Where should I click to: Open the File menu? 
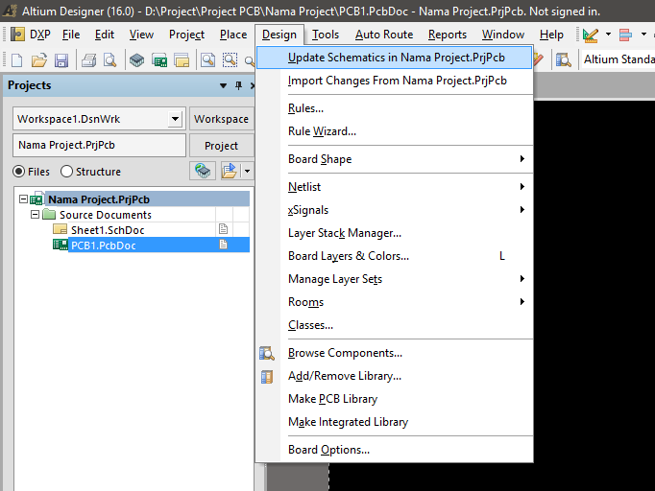pos(71,35)
